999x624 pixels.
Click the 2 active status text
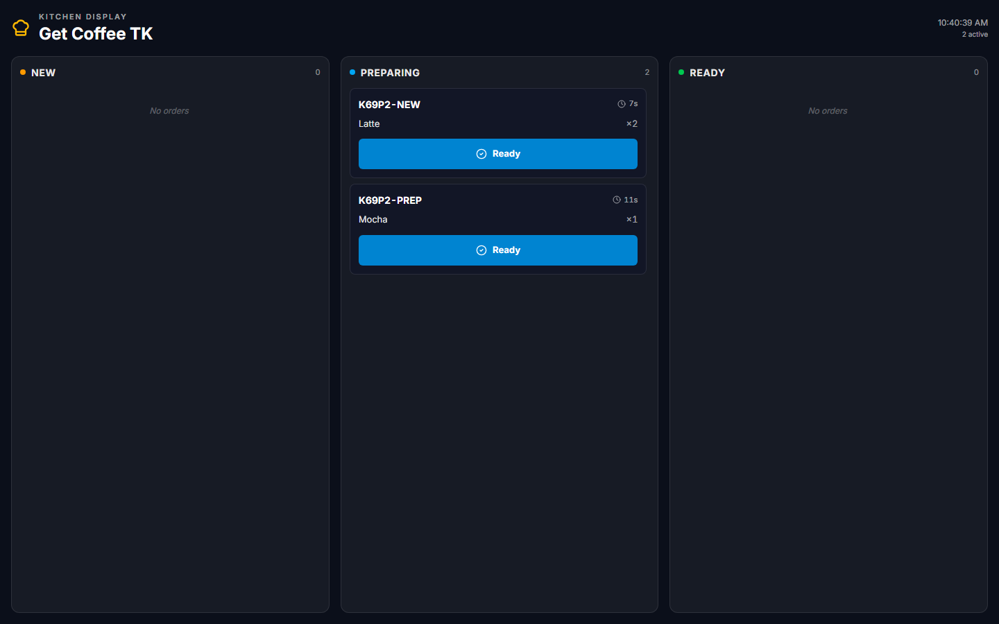click(974, 35)
